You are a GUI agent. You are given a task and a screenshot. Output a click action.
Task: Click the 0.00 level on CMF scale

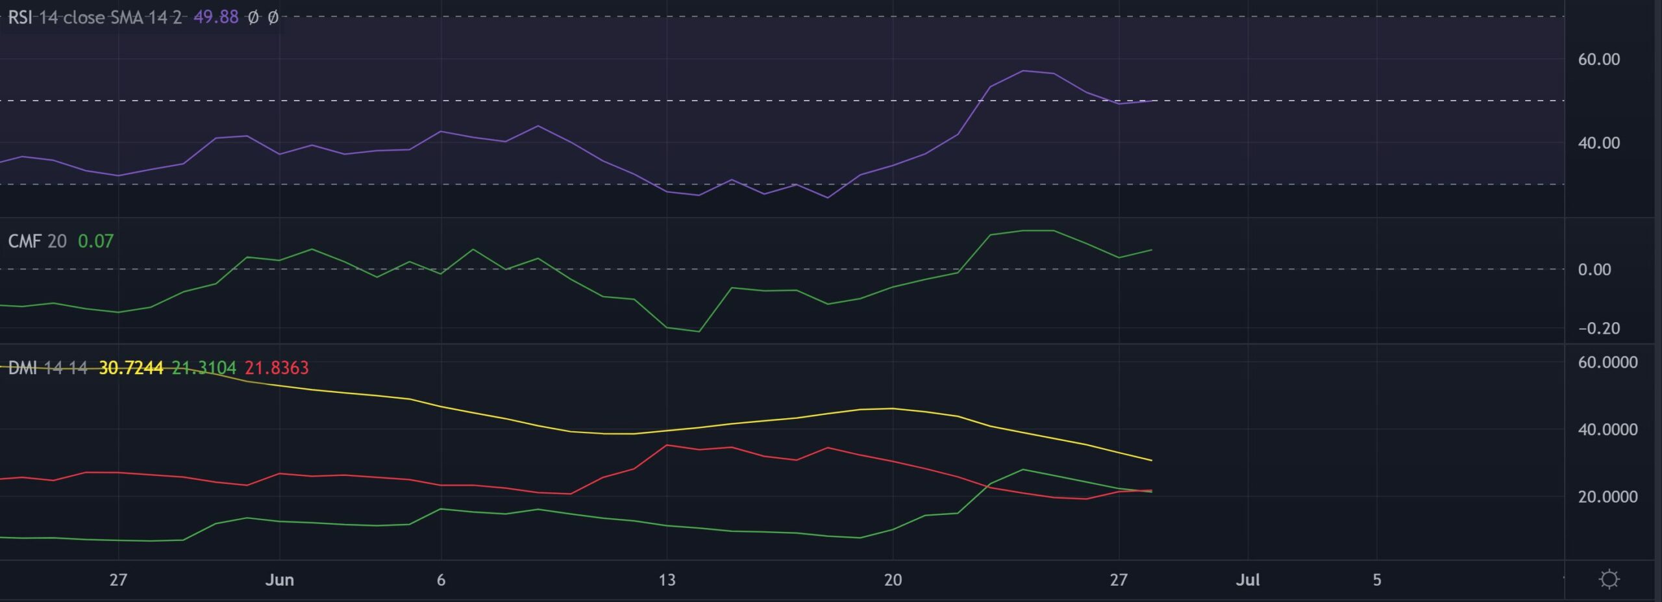[1594, 270]
